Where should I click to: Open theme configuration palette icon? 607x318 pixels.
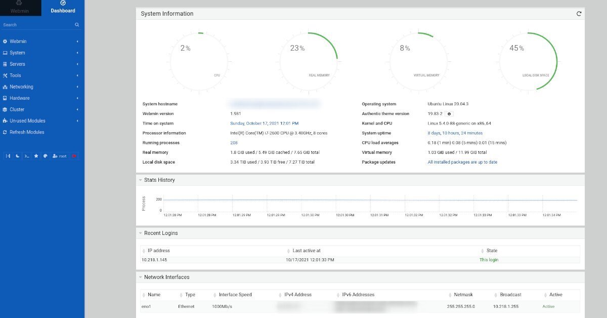click(x=45, y=156)
